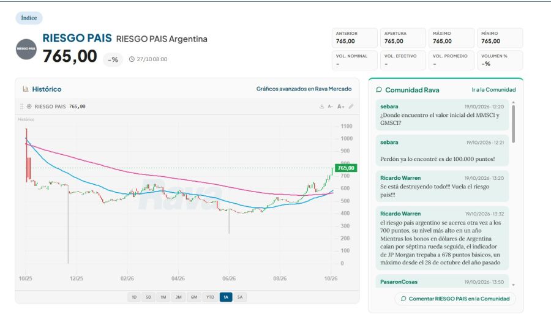Click the VOLUMEN % box
Image resolution: width=551 pixels, height=317 pixels.
point(500,61)
